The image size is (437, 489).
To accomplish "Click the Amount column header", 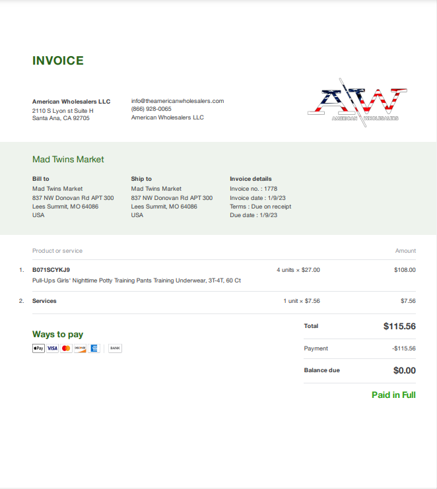I will pos(405,251).
